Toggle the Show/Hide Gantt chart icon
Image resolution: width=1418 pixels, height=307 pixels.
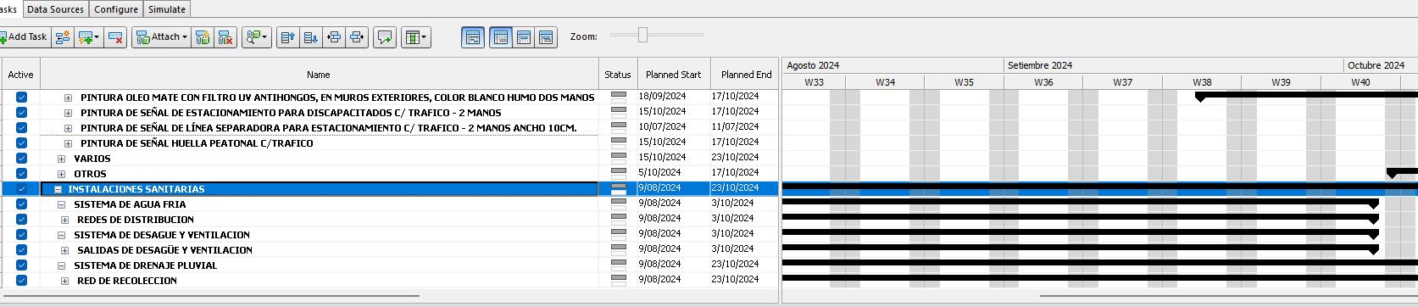[473, 37]
